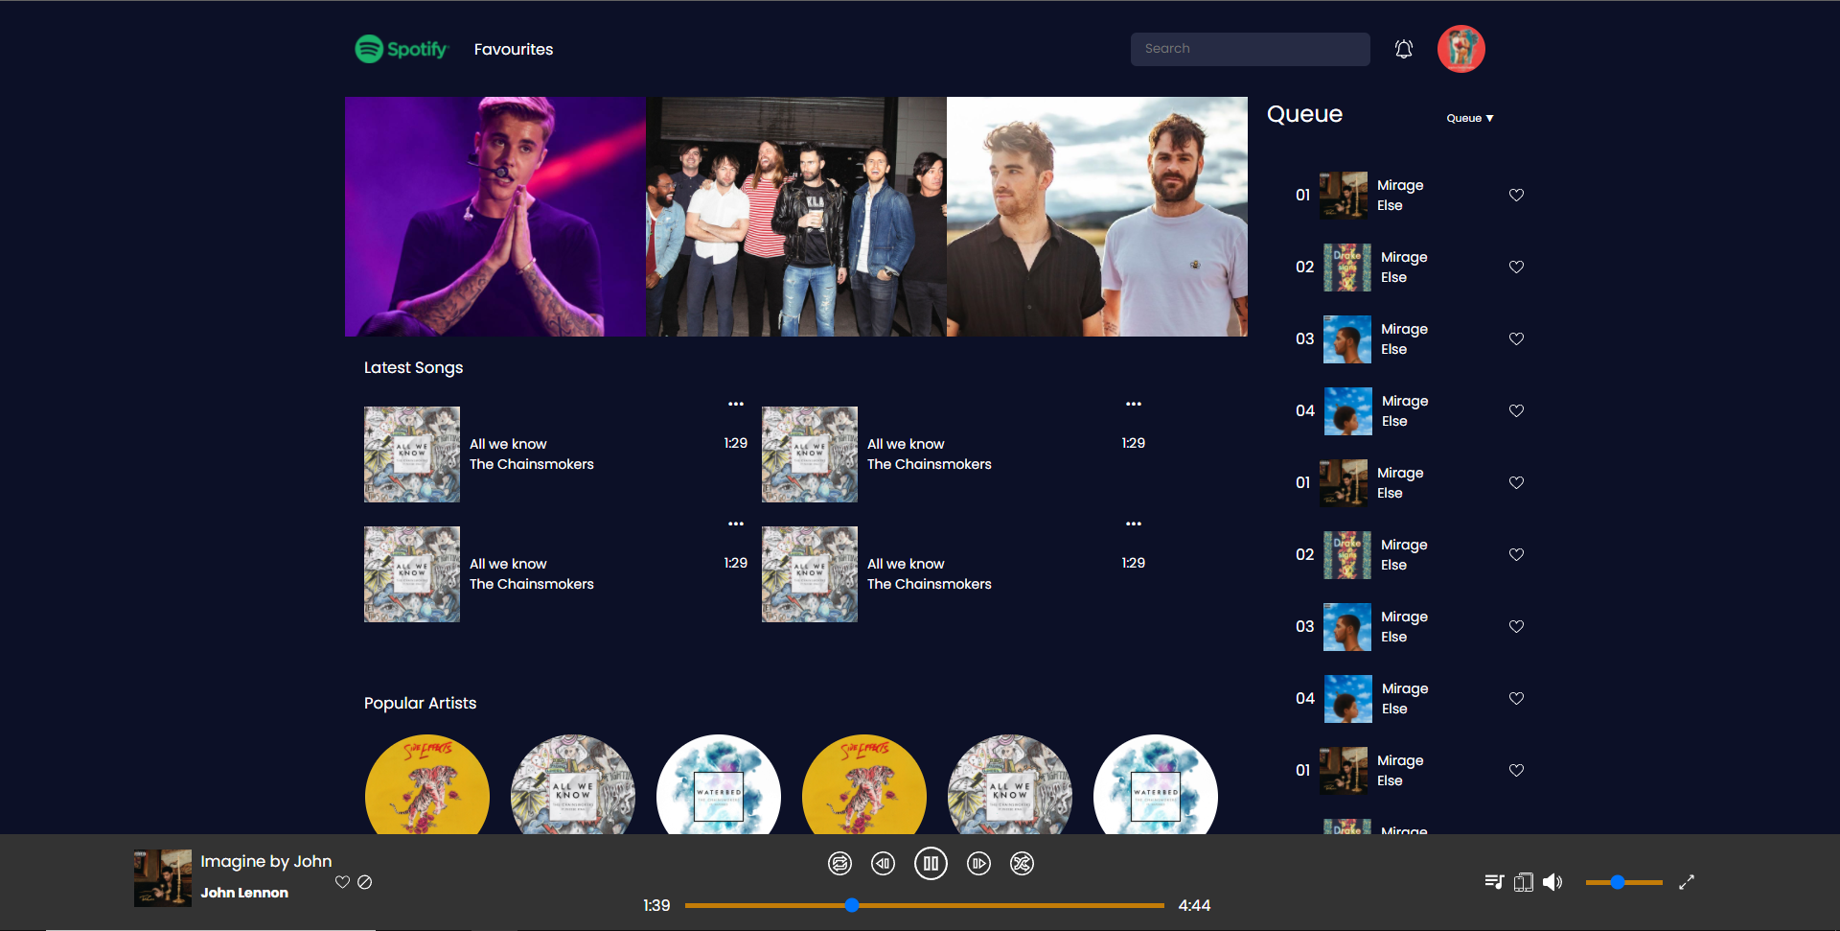Heart the second queue item numbered 02
This screenshot has height=931, width=1840.
pos(1516,554)
